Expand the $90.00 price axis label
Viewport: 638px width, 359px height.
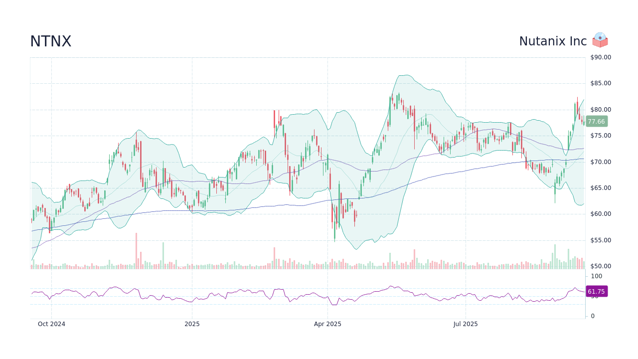[x=599, y=57]
